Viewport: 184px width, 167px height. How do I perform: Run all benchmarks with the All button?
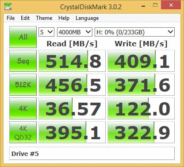tap(23, 37)
